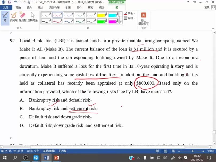Activate the Select Objects (选择对象) tool
The height and width of the screenshot is (162, 216).
[33, 17]
